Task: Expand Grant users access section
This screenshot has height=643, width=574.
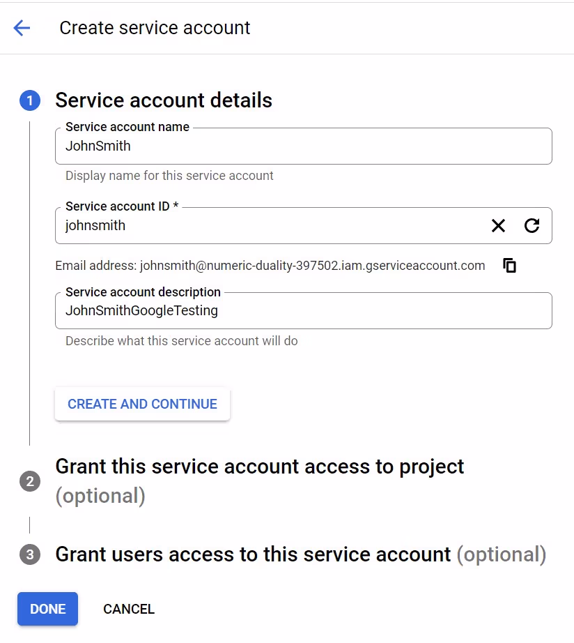Action: pyautogui.click(x=253, y=554)
